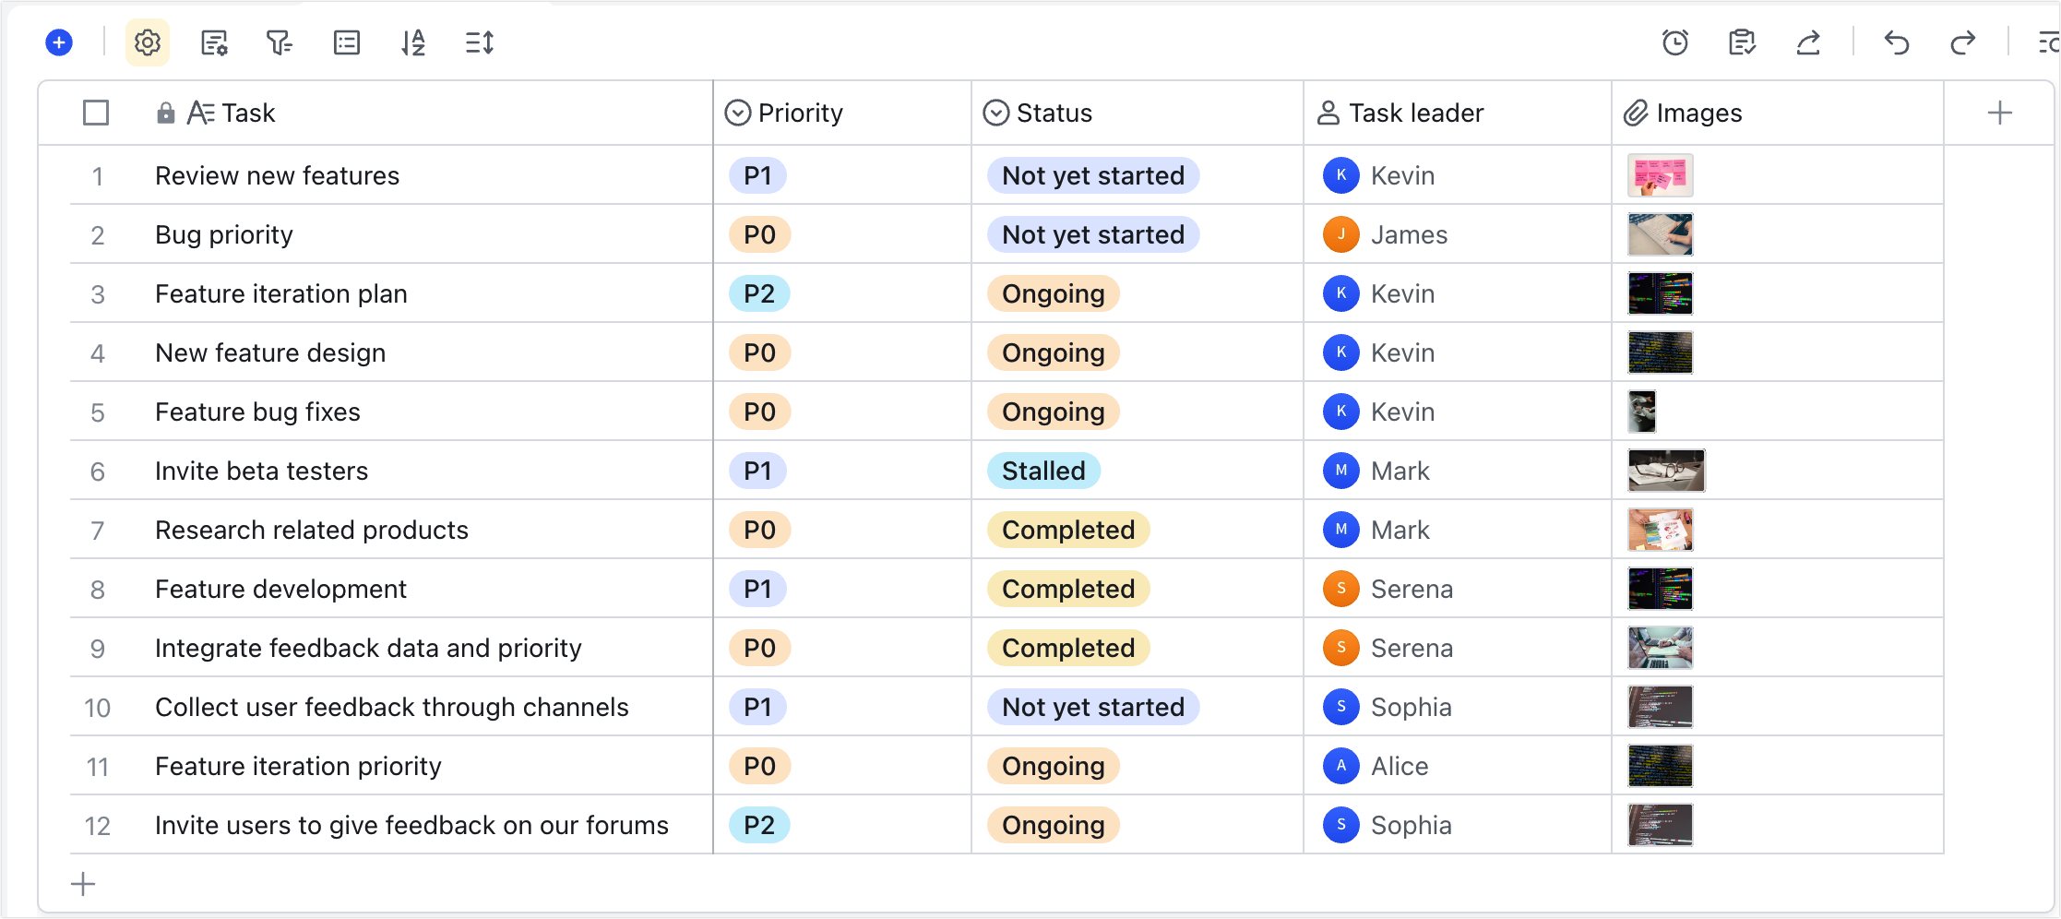Click the blue plus button to add record

[x=57, y=42]
